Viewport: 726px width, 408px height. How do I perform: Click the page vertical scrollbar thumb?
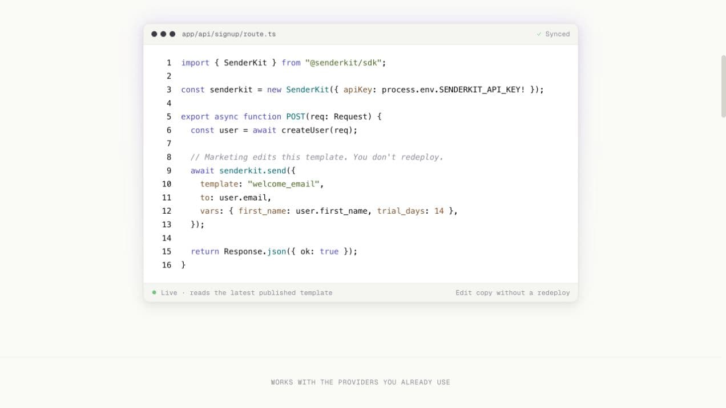tap(723, 87)
